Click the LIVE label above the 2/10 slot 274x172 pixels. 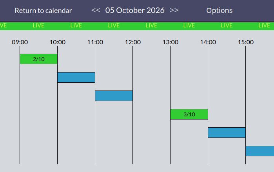[39, 25]
